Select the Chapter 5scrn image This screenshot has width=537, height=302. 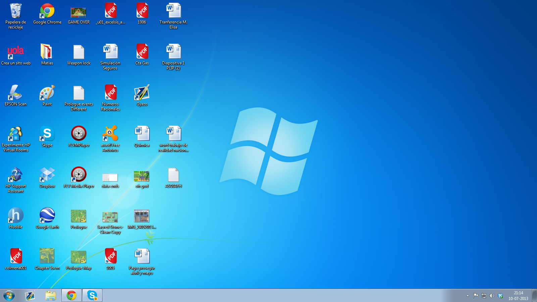point(47,260)
